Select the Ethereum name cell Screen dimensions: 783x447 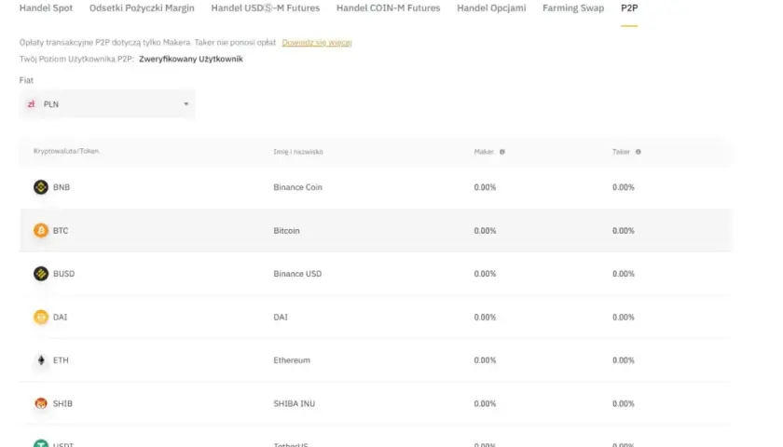[x=292, y=360]
